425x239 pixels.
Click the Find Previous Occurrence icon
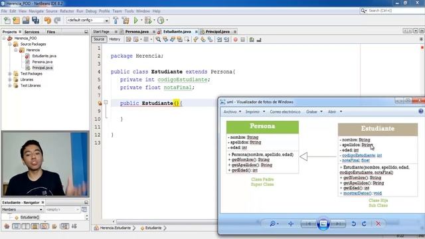click(x=165, y=40)
